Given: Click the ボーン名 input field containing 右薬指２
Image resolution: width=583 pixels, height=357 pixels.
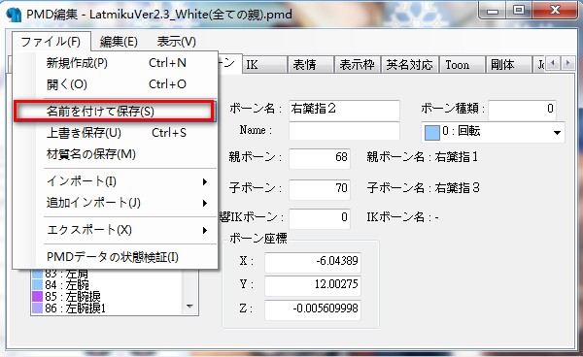Looking at the screenshot, I should click(344, 110).
